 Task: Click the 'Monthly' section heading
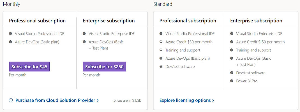[x=11, y=4]
